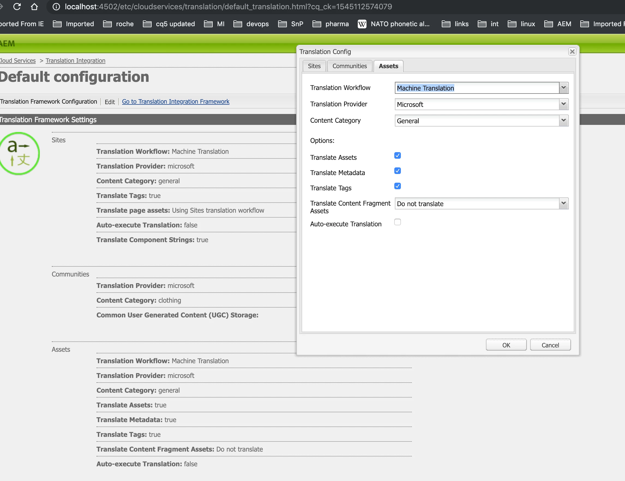Click the browser home icon
The height and width of the screenshot is (481, 625).
pyautogui.click(x=34, y=7)
